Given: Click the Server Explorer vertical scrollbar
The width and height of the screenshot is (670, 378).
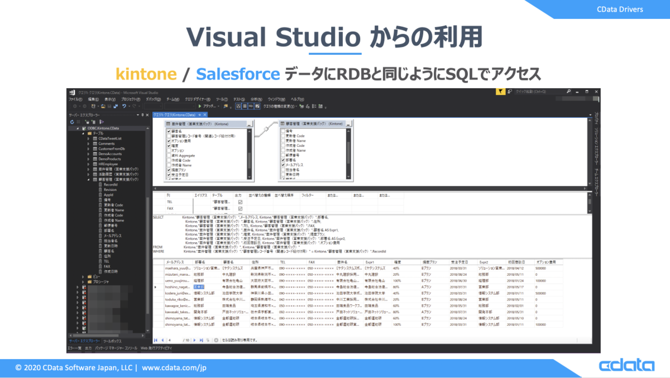Looking at the screenshot, I should tap(147, 229).
